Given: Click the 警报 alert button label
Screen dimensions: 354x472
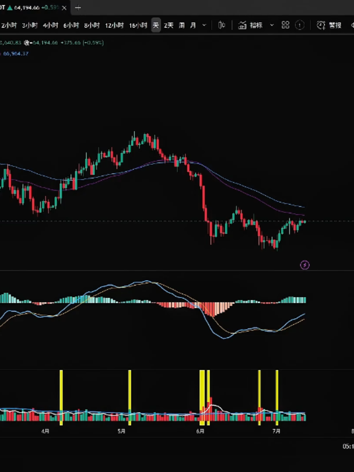Looking at the screenshot, I should pyautogui.click(x=335, y=25).
